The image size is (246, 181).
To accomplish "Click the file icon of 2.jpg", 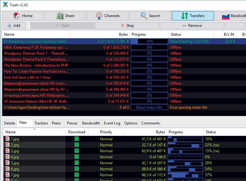I will tap(7, 145).
